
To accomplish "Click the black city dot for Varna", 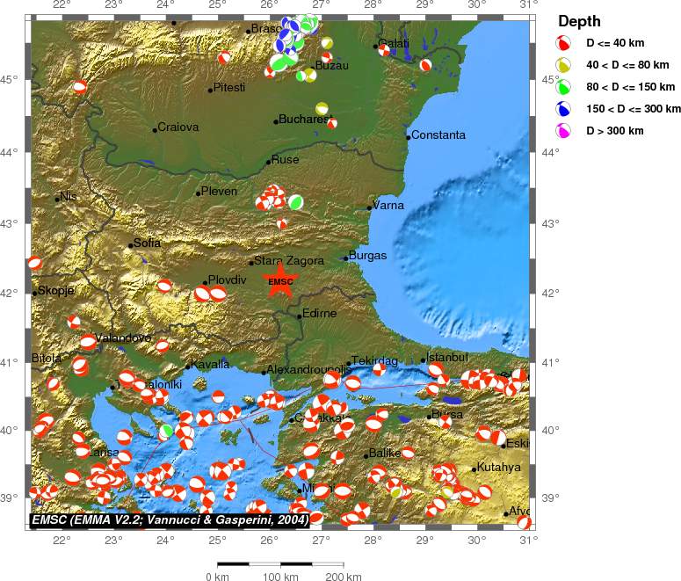I will [x=370, y=207].
